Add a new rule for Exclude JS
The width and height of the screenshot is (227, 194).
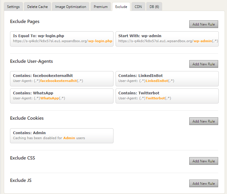point(203,183)
